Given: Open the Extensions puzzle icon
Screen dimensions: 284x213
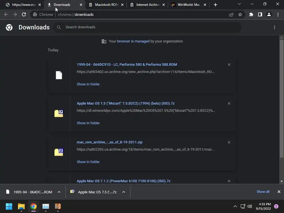Looking at the screenshot, I should 251,14.
